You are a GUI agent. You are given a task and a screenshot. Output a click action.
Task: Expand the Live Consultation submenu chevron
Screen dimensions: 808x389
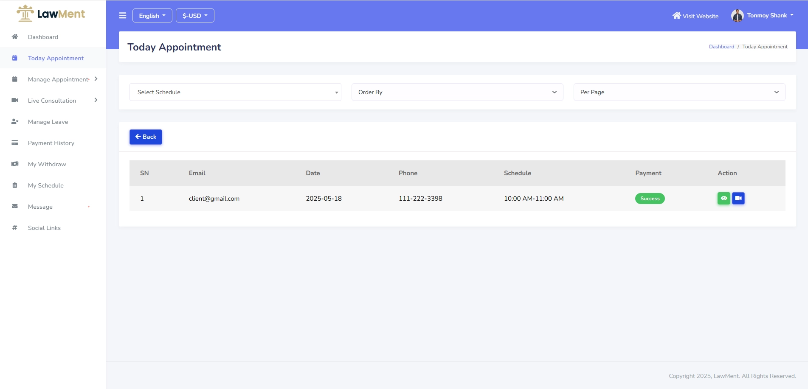tap(96, 100)
